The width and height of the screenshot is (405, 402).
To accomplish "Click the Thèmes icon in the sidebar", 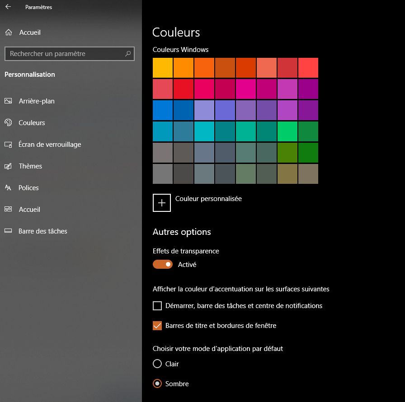I will pos(8,166).
